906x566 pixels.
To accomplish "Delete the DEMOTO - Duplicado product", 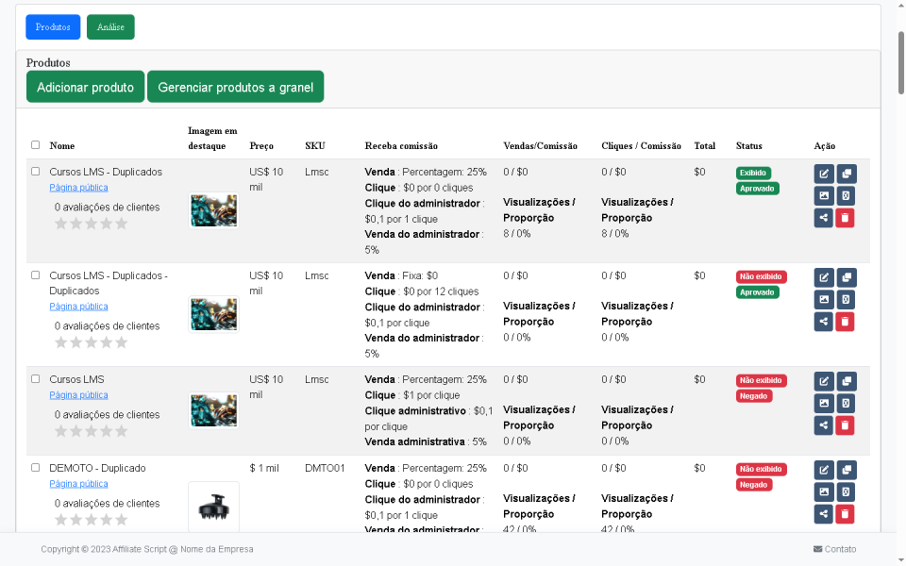I will click(x=846, y=514).
